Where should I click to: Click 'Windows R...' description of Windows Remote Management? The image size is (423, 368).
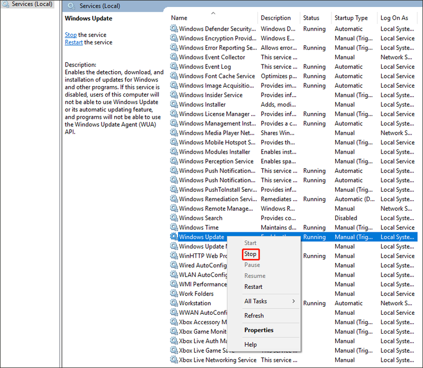click(278, 209)
